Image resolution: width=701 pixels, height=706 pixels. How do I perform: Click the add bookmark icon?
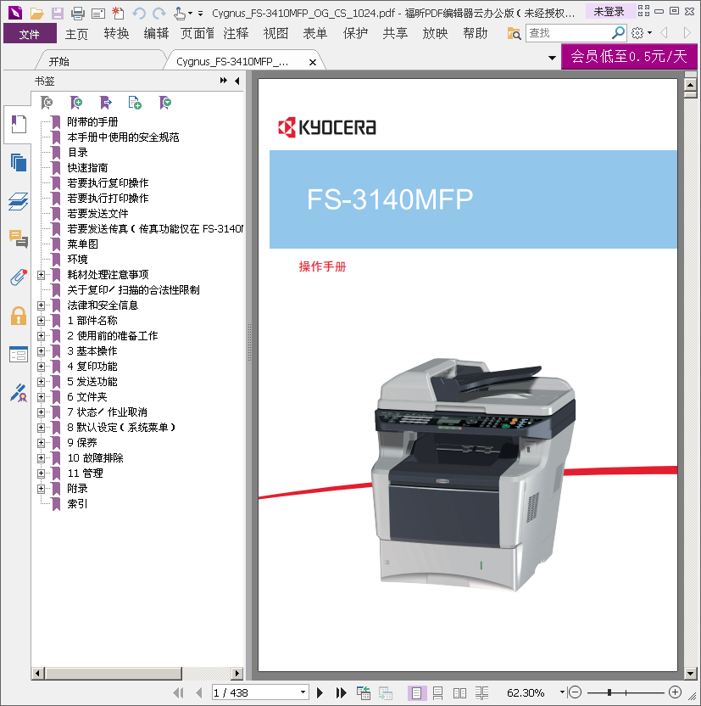[76, 103]
